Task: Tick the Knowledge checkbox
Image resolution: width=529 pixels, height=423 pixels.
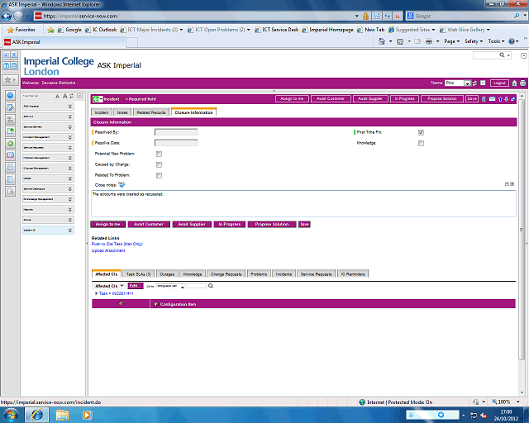Action: (x=421, y=143)
